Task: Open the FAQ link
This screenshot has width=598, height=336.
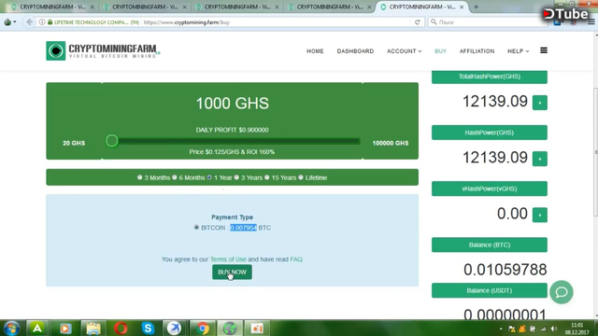Action: [x=296, y=259]
